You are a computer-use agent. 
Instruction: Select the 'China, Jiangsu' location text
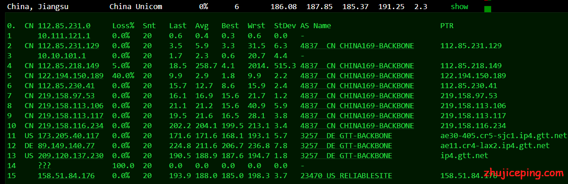pos(37,7)
